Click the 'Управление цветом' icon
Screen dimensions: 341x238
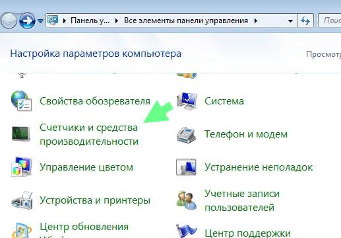22,167
